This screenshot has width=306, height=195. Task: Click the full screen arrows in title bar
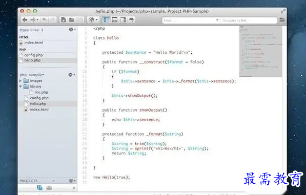[283, 11]
